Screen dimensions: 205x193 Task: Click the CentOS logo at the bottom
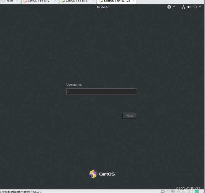pyautogui.click(x=102, y=174)
